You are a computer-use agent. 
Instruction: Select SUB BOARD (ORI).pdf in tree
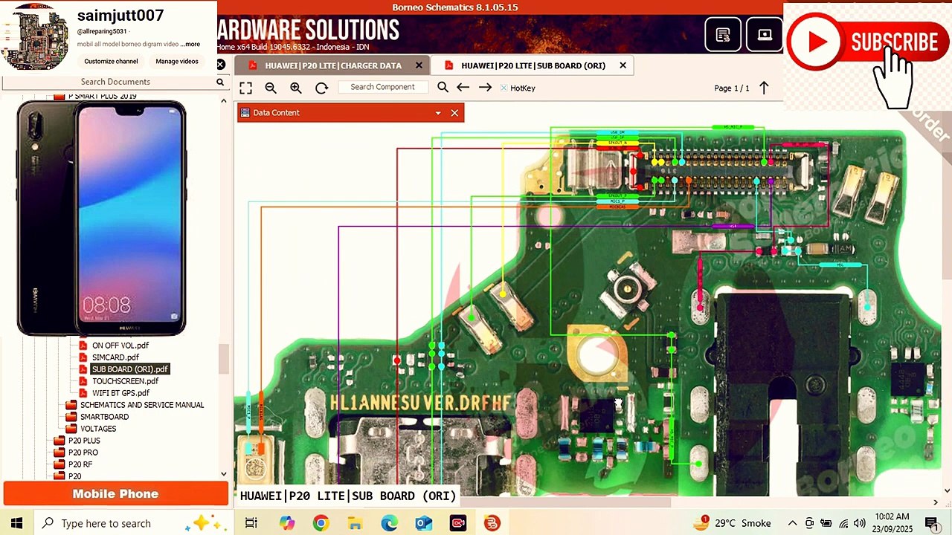pyautogui.click(x=129, y=369)
